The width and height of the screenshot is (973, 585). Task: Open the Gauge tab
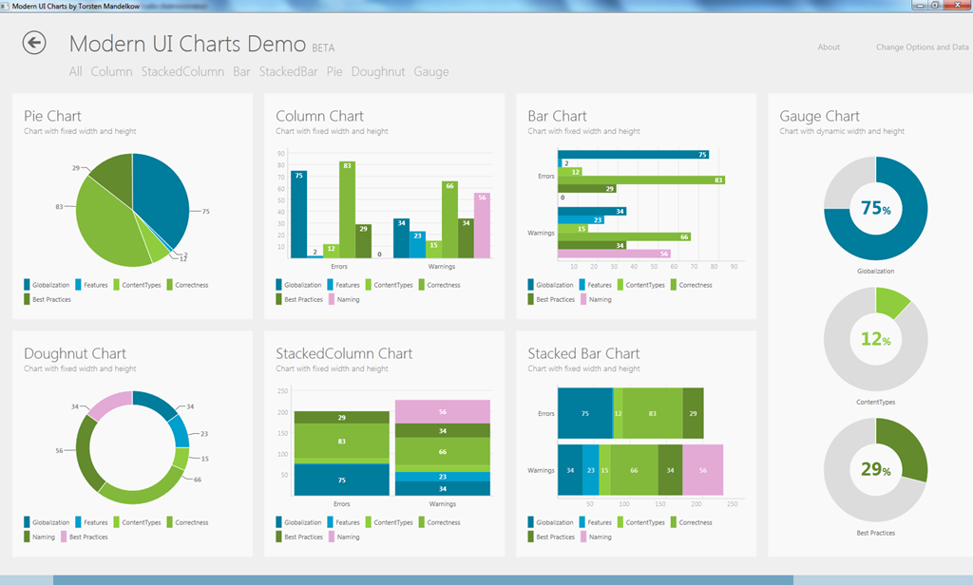point(431,72)
